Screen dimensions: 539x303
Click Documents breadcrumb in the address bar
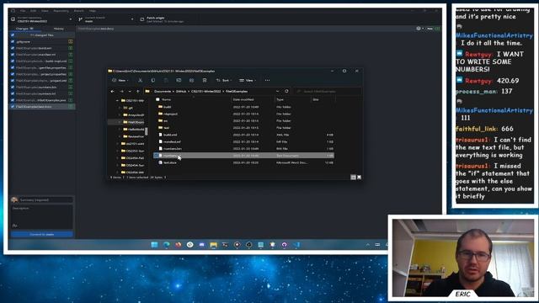(x=163, y=92)
